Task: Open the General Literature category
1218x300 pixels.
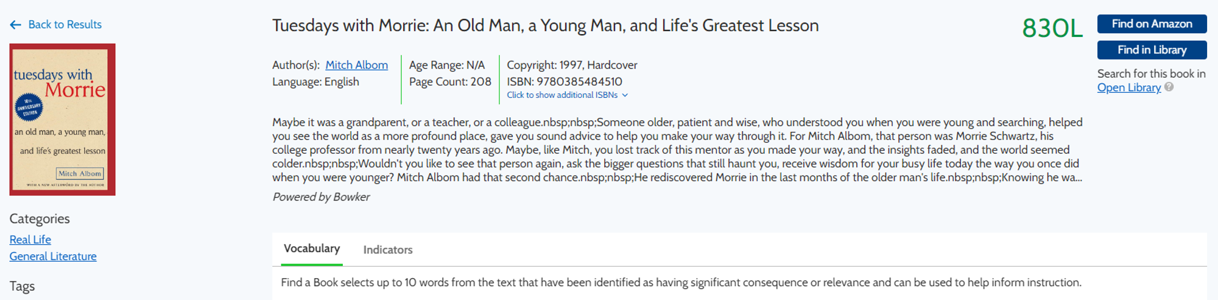Action: [x=53, y=256]
